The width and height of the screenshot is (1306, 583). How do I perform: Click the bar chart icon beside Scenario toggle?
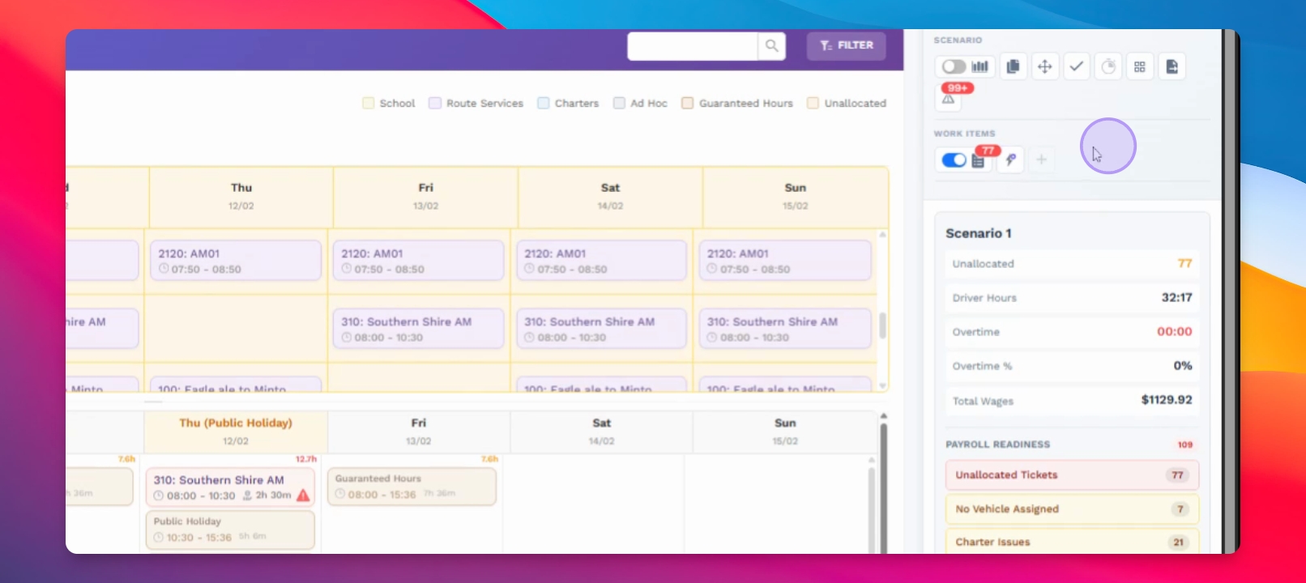pyautogui.click(x=980, y=66)
